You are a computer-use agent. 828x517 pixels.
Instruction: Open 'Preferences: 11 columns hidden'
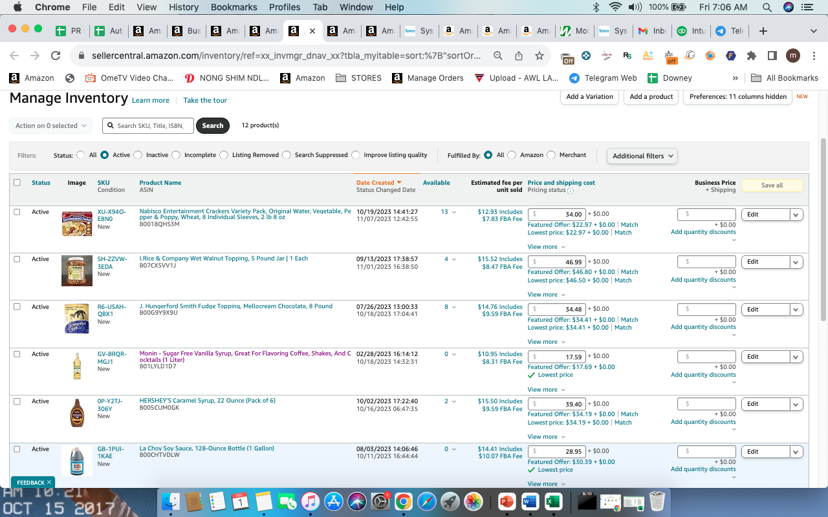click(738, 97)
